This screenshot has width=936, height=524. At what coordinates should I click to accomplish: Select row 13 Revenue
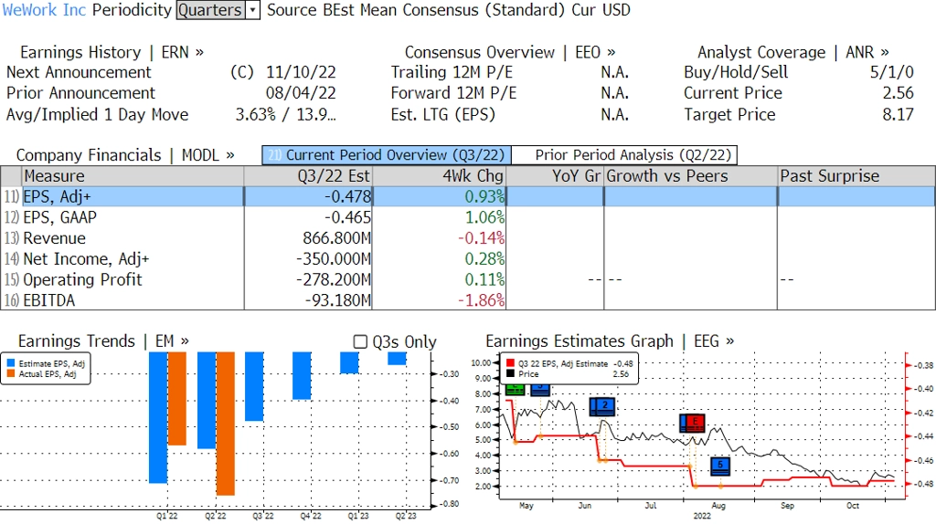[468, 238]
